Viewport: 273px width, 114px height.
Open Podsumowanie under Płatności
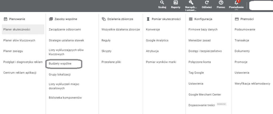(245, 29)
